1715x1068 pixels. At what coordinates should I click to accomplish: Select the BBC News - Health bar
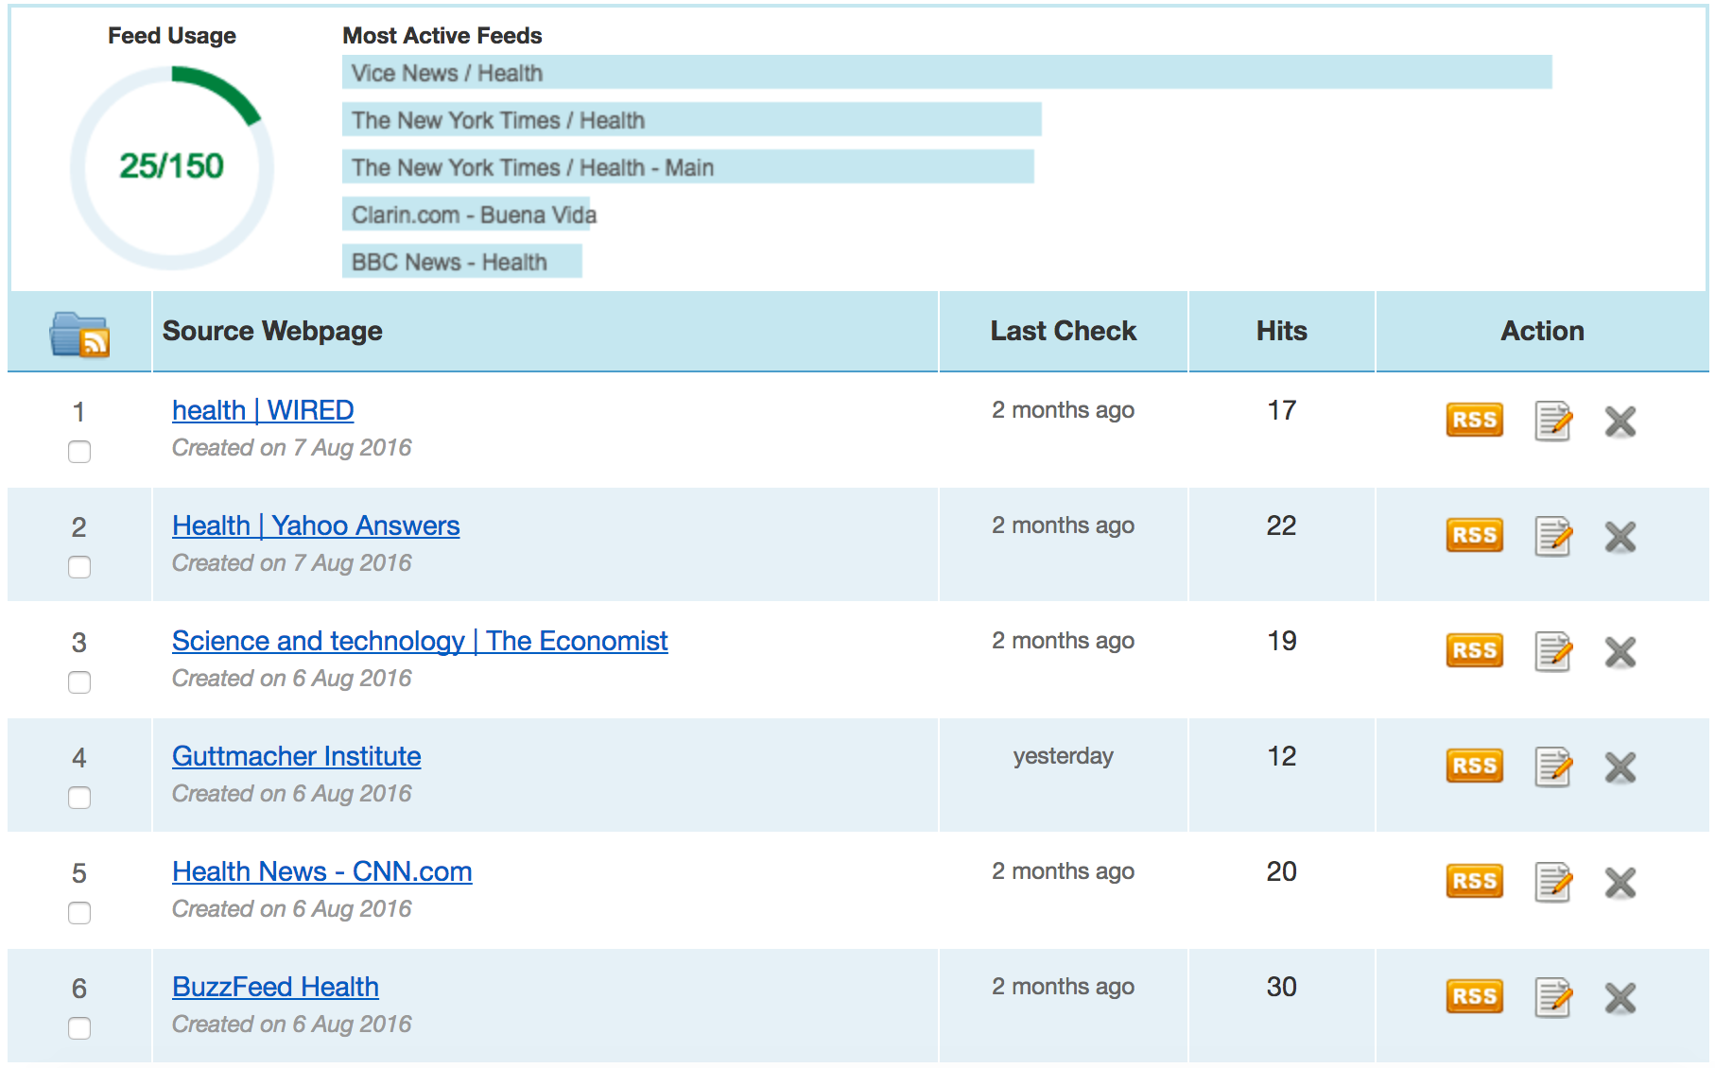coord(461,262)
